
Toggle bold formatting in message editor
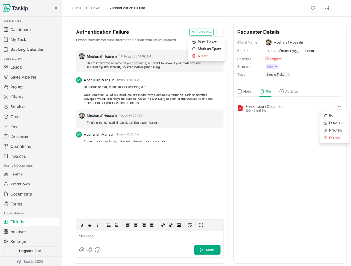coord(82,225)
